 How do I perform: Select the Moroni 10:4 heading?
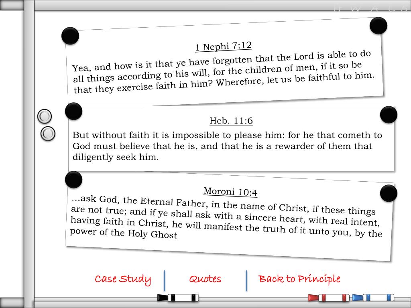[230, 192]
